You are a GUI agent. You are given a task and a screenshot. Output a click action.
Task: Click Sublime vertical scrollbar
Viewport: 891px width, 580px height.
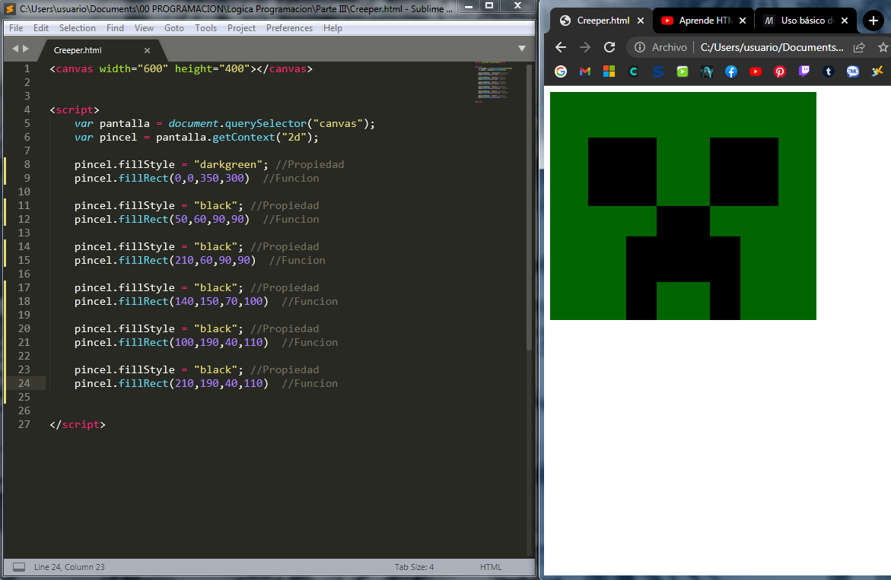(529, 207)
